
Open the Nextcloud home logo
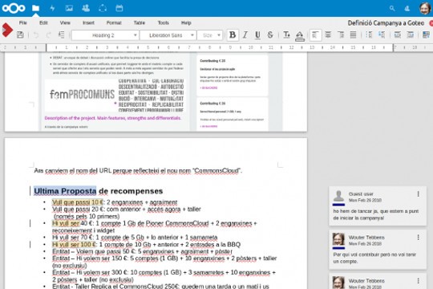click(14, 8)
